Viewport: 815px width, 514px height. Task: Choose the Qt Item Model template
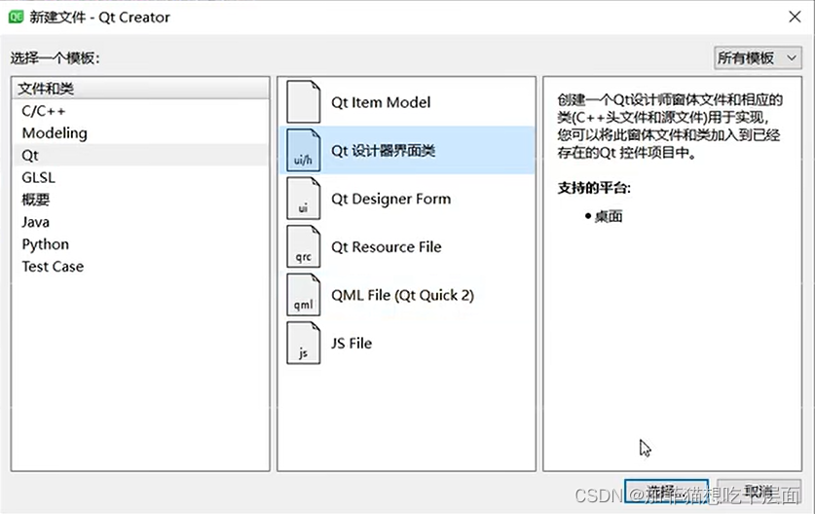coord(406,102)
